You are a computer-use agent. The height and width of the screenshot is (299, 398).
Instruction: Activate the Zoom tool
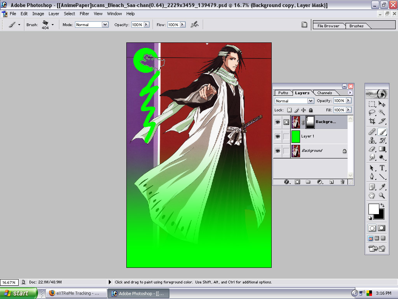(382, 195)
